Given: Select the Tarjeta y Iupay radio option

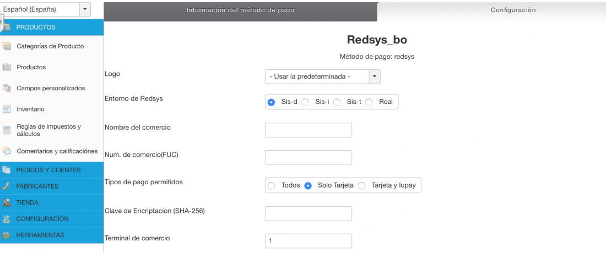Looking at the screenshot, I should point(361,185).
